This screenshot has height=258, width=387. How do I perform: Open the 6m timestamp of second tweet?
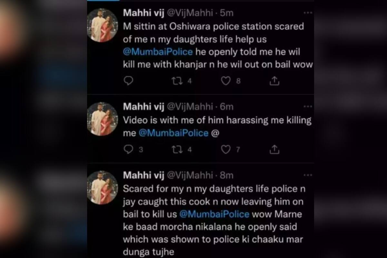pos(226,107)
